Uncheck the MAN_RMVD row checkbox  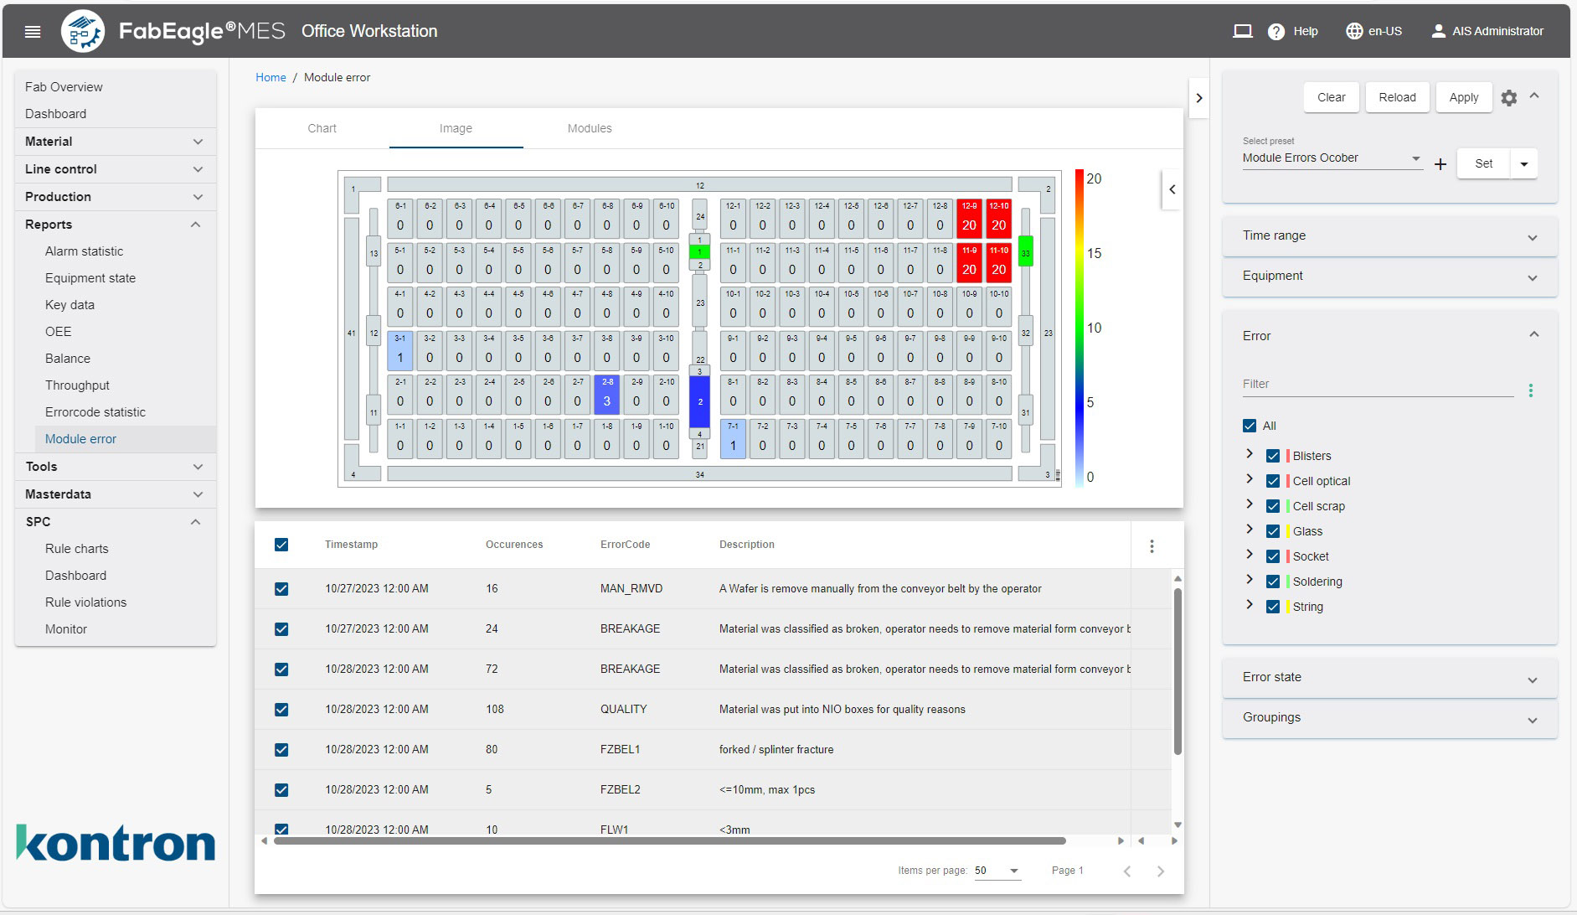[x=281, y=589]
